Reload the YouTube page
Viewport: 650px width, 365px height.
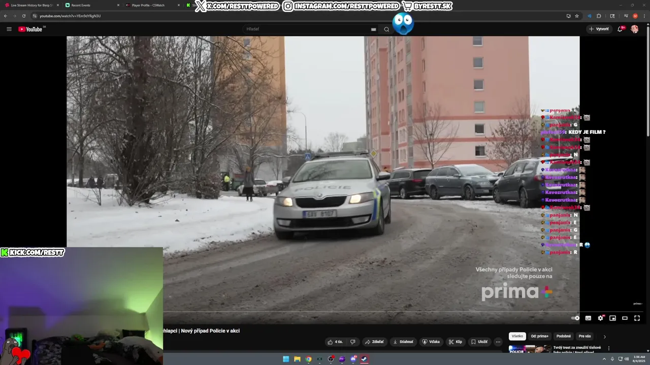(x=23, y=16)
